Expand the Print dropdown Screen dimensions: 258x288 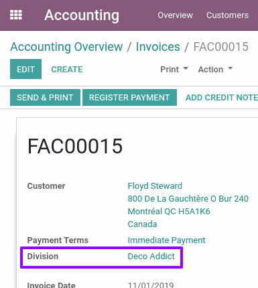point(174,70)
